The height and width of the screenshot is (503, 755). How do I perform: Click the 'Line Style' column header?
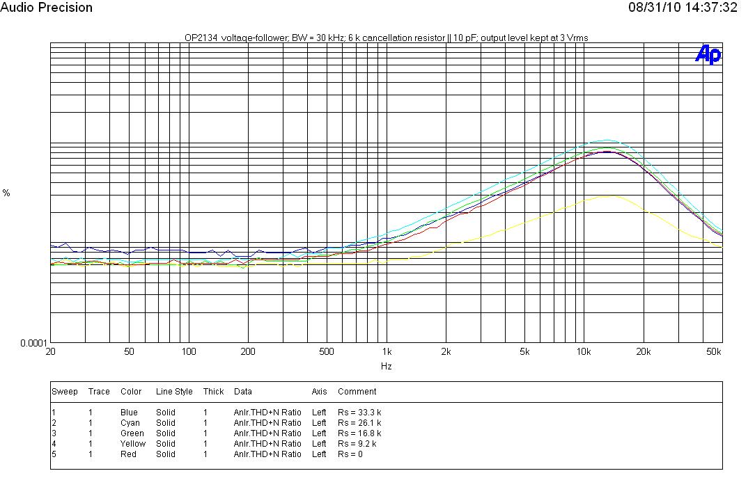pyautogui.click(x=174, y=392)
